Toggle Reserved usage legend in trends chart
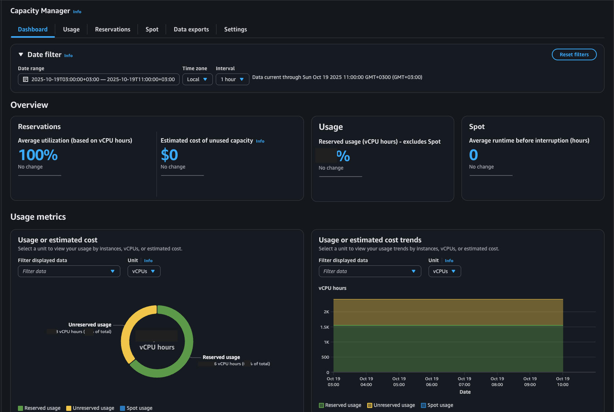614x412 pixels. 340,405
